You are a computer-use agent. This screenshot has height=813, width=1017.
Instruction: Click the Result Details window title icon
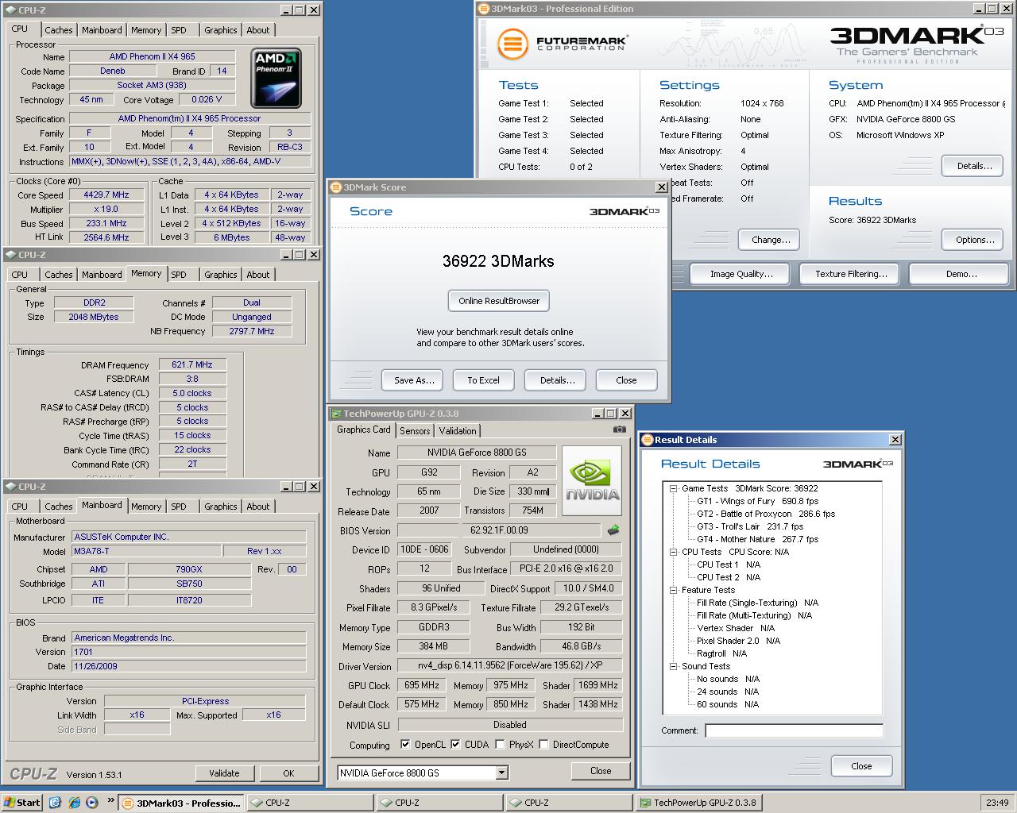click(648, 440)
